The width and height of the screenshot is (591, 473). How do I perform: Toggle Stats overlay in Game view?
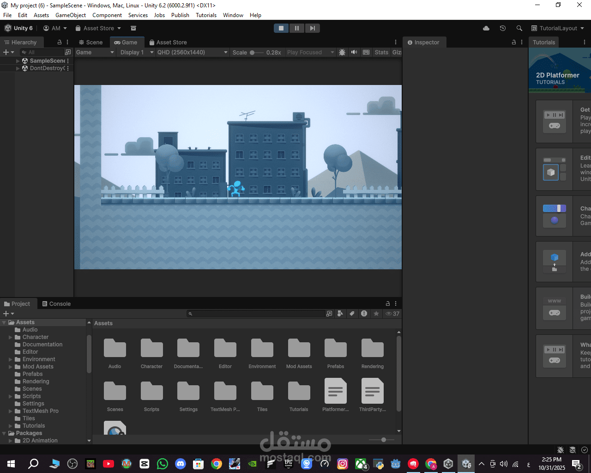381,52
